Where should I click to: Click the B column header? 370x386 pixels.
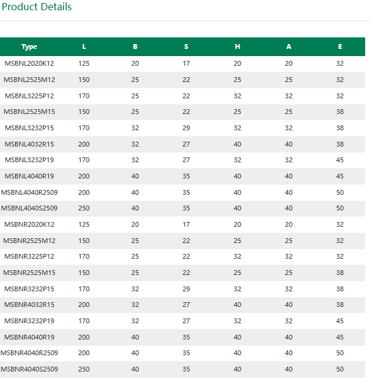(x=135, y=46)
